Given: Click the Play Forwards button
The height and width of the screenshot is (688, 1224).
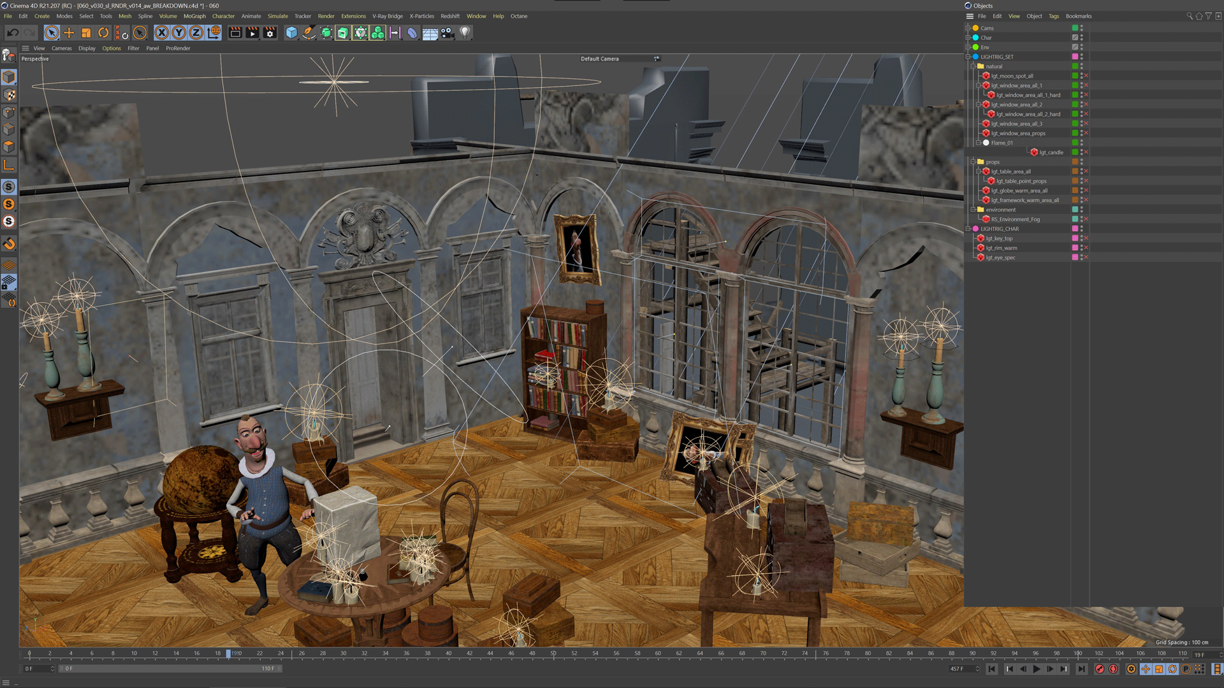Looking at the screenshot, I should [1037, 669].
